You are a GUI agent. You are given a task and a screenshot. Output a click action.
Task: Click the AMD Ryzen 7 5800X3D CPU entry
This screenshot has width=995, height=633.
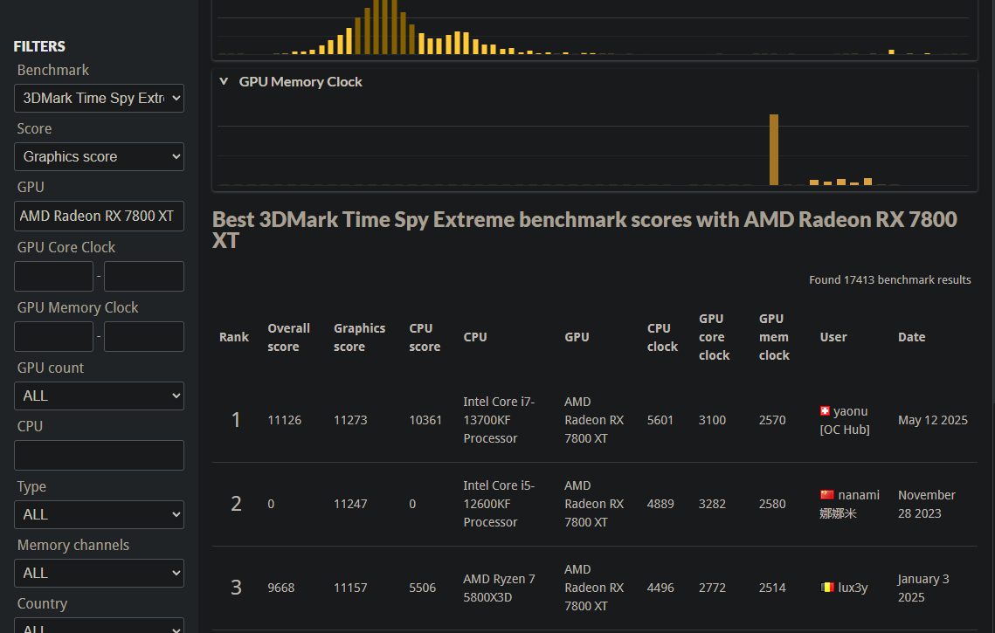tap(499, 588)
